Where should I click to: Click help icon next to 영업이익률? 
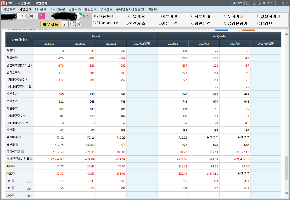[x=23, y=151]
